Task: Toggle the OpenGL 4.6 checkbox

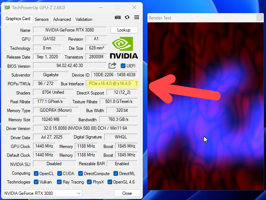Action: pos(110,182)
